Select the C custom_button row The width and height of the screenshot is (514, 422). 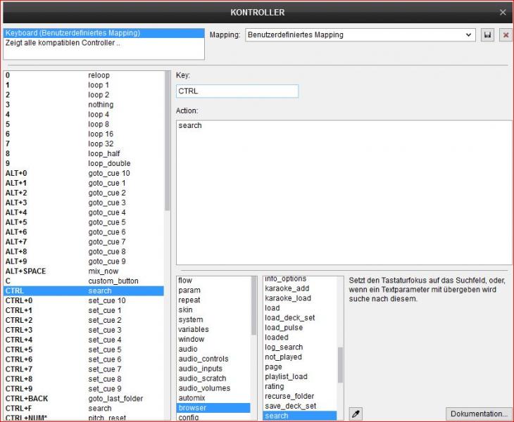84,281
